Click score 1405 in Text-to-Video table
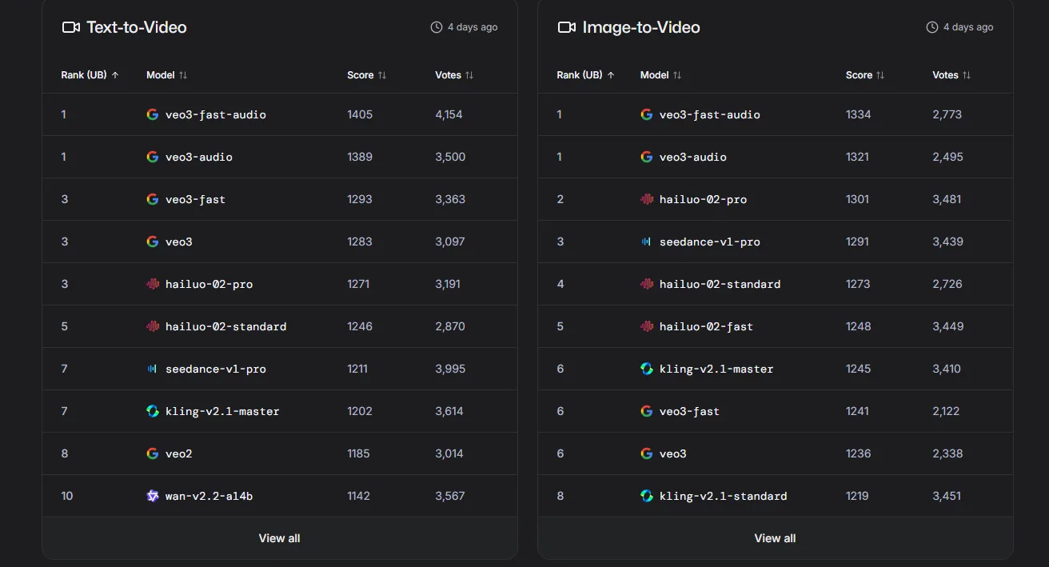 [x=360, y=114]
